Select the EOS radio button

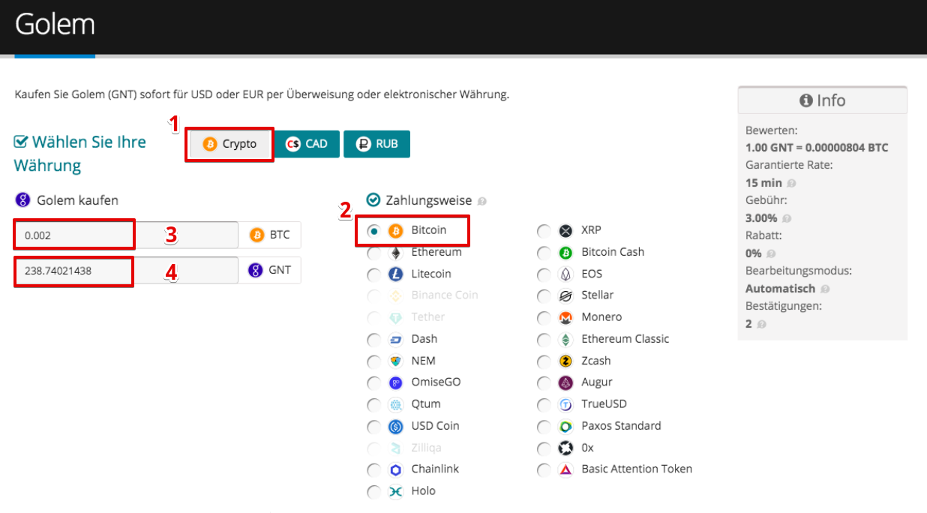pos(544,274)
